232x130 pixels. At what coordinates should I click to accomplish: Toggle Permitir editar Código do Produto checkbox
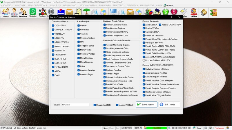[x=144, y=96]
